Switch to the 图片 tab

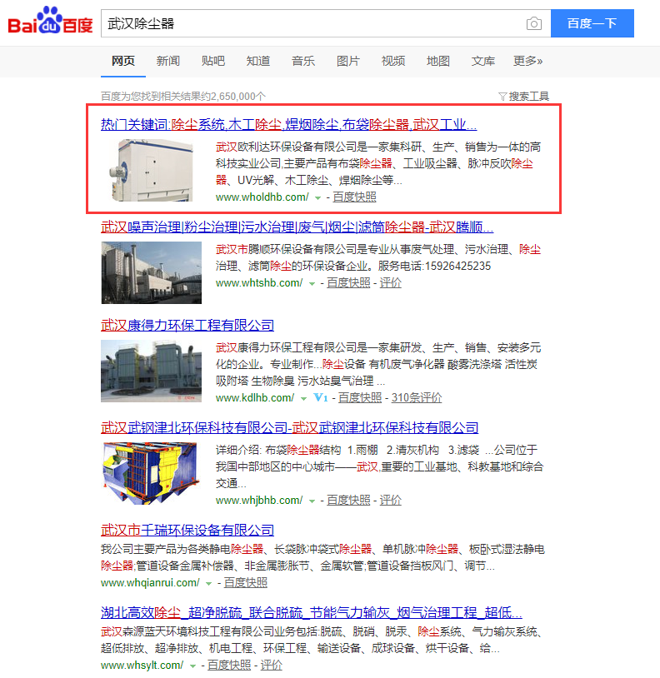coord(348,61)
